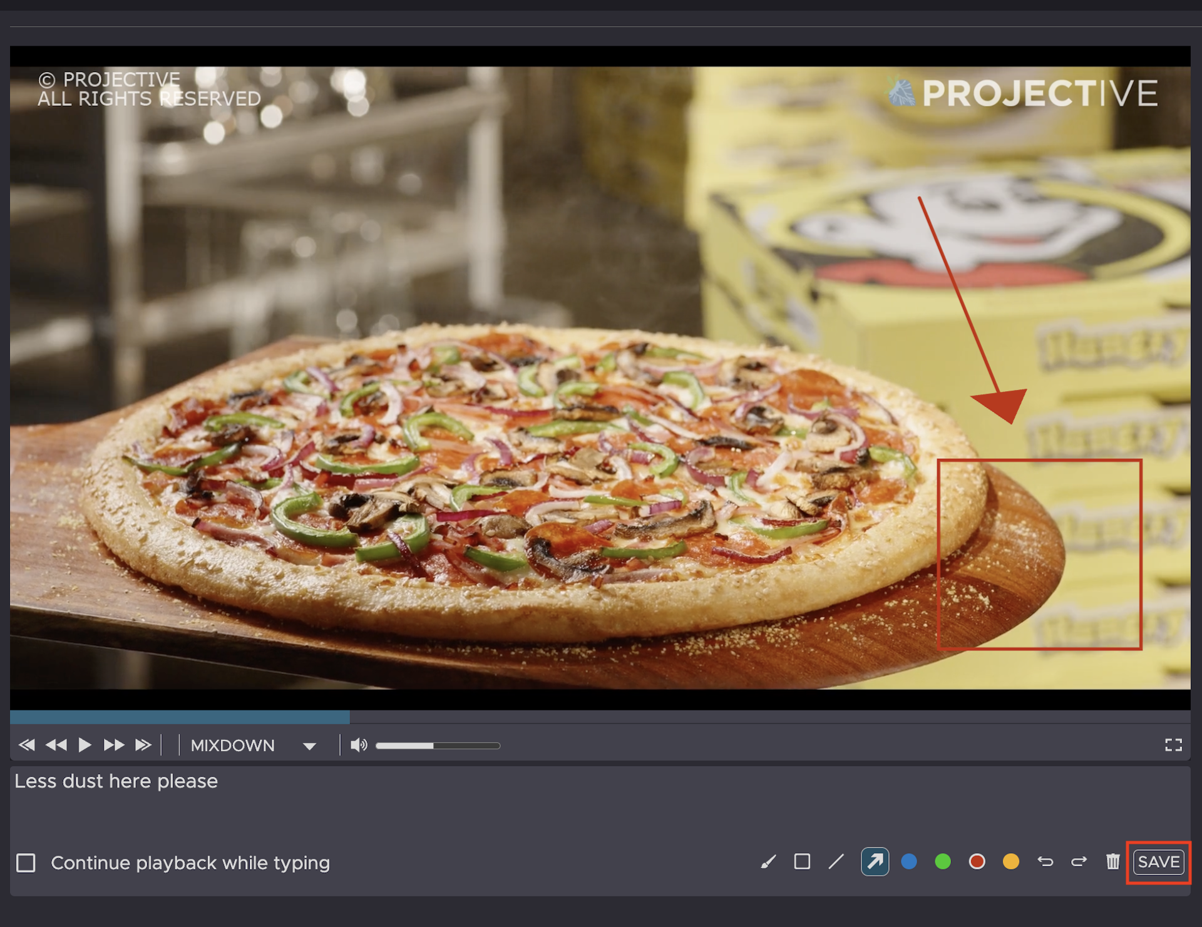1202x927 pixels.
Task: Skip to the end of video
Action: (143, 745)
